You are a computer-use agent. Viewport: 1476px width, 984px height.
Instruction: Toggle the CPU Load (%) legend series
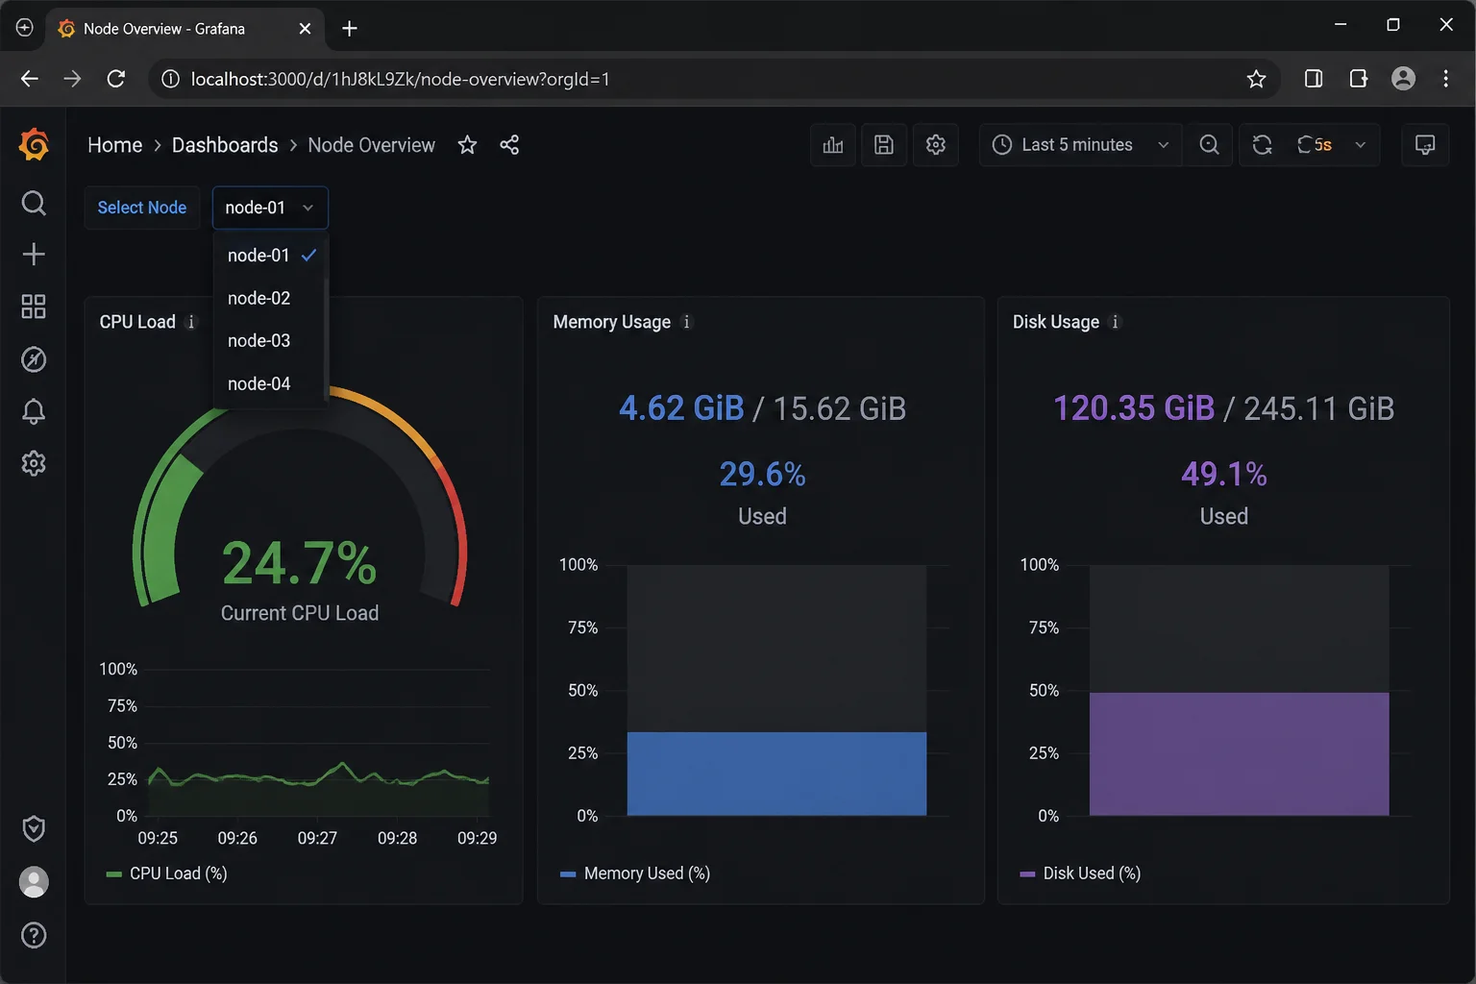point(167,873)
